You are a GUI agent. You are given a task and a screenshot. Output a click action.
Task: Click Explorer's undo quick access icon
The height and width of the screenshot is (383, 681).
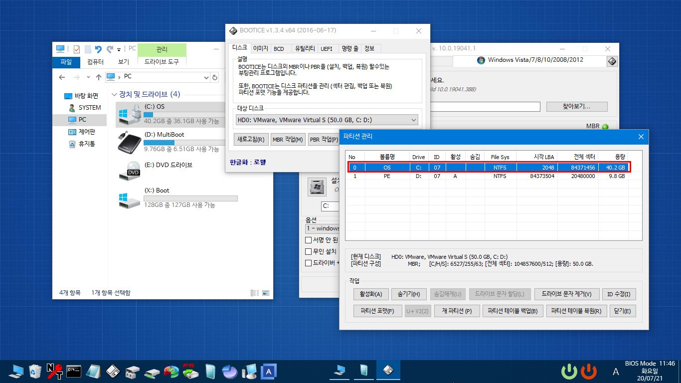tap(98, 49)
